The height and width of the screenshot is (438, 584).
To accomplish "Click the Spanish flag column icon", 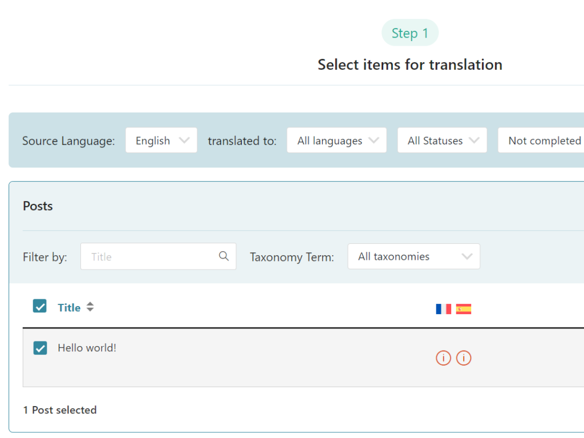I will pyautogui.click(x=463, y=309).
